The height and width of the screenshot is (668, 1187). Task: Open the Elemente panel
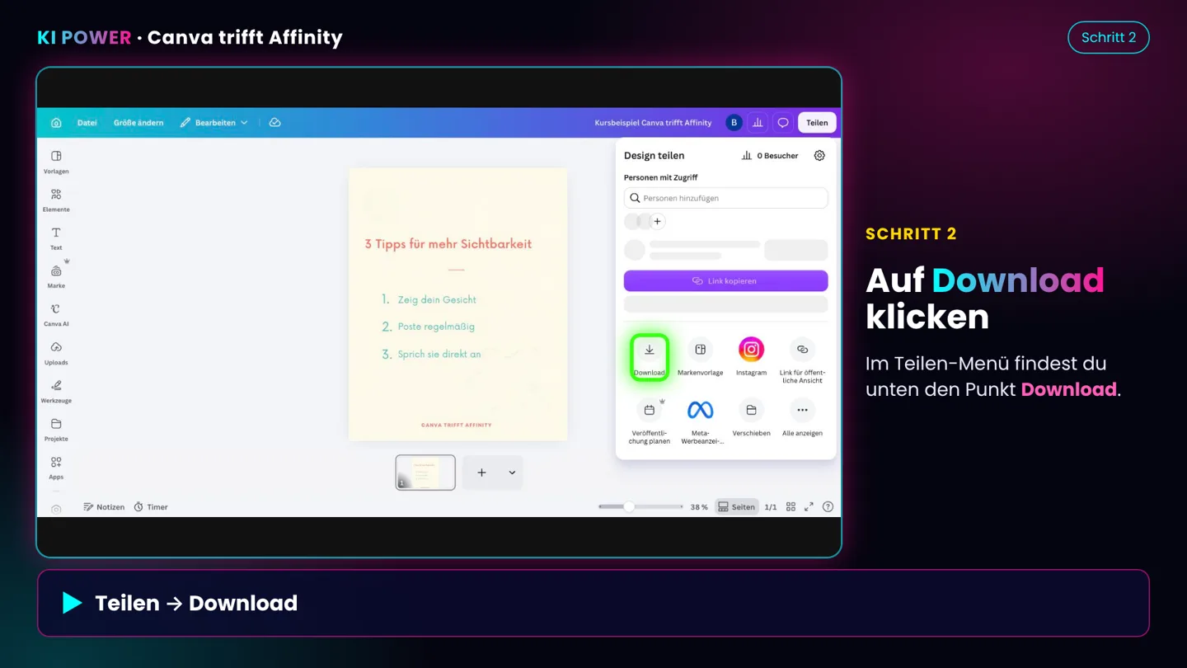[x=56, y=200]
